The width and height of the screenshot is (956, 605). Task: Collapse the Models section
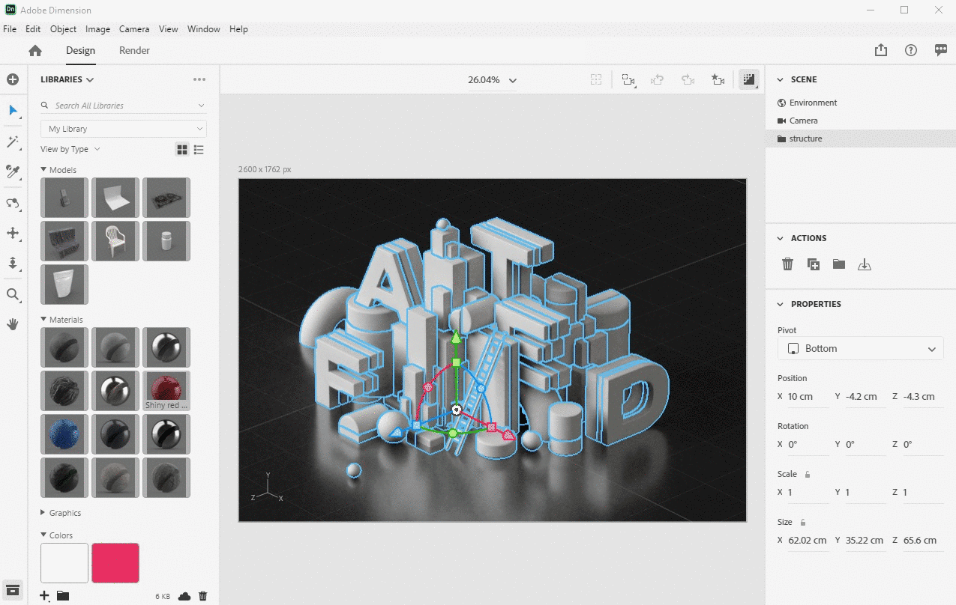(43, 169)
